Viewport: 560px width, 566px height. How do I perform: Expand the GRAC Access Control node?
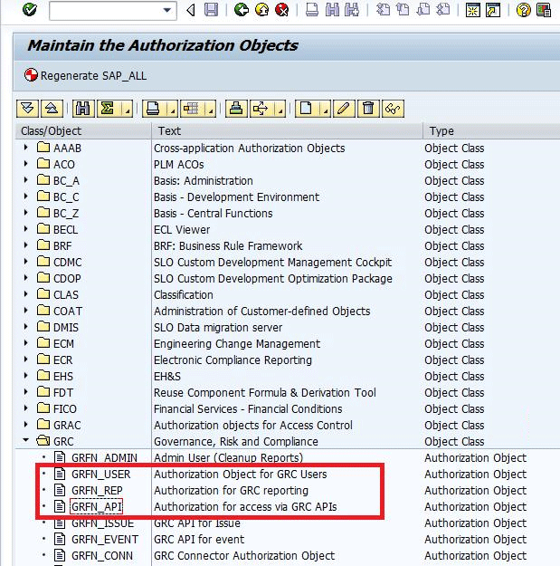25,425
